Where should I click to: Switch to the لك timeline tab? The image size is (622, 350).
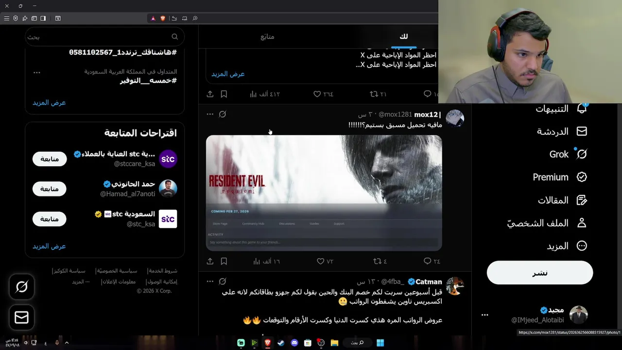click(403, 36)
